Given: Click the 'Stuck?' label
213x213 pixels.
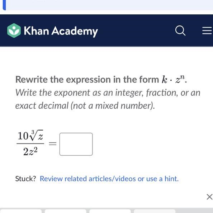Looking at the screenshot, I should tap(25, 179).
